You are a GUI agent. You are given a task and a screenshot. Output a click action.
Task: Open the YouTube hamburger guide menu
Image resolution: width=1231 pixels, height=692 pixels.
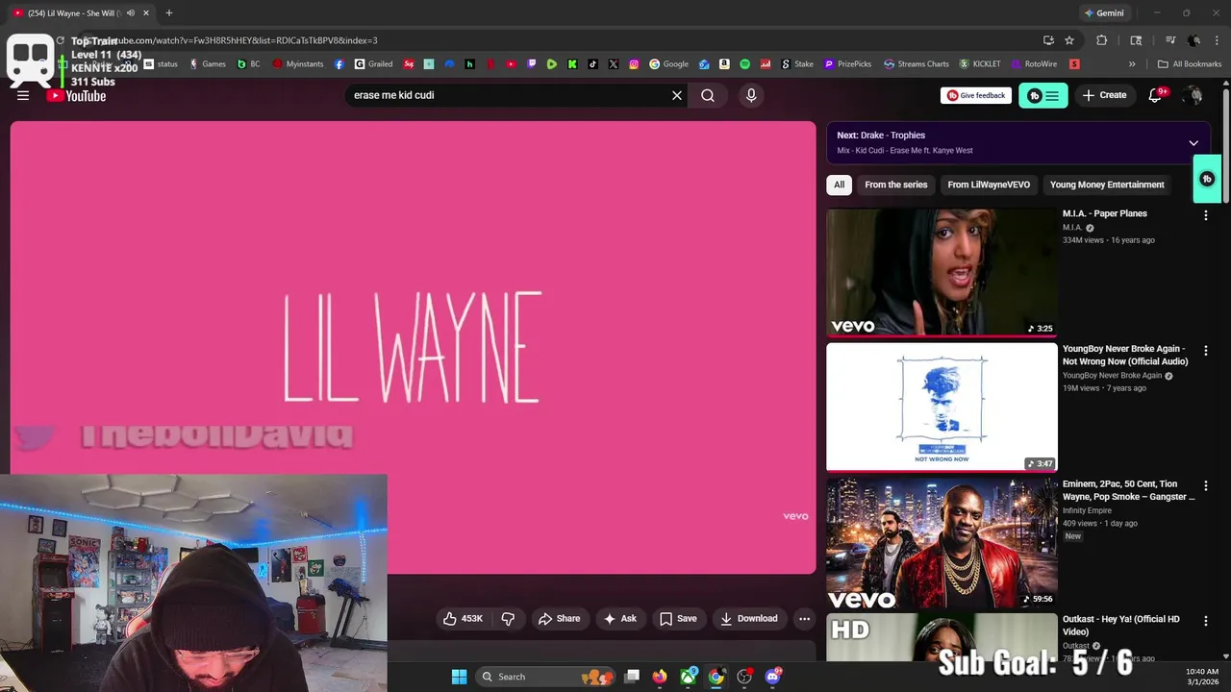tap(23, 95)
